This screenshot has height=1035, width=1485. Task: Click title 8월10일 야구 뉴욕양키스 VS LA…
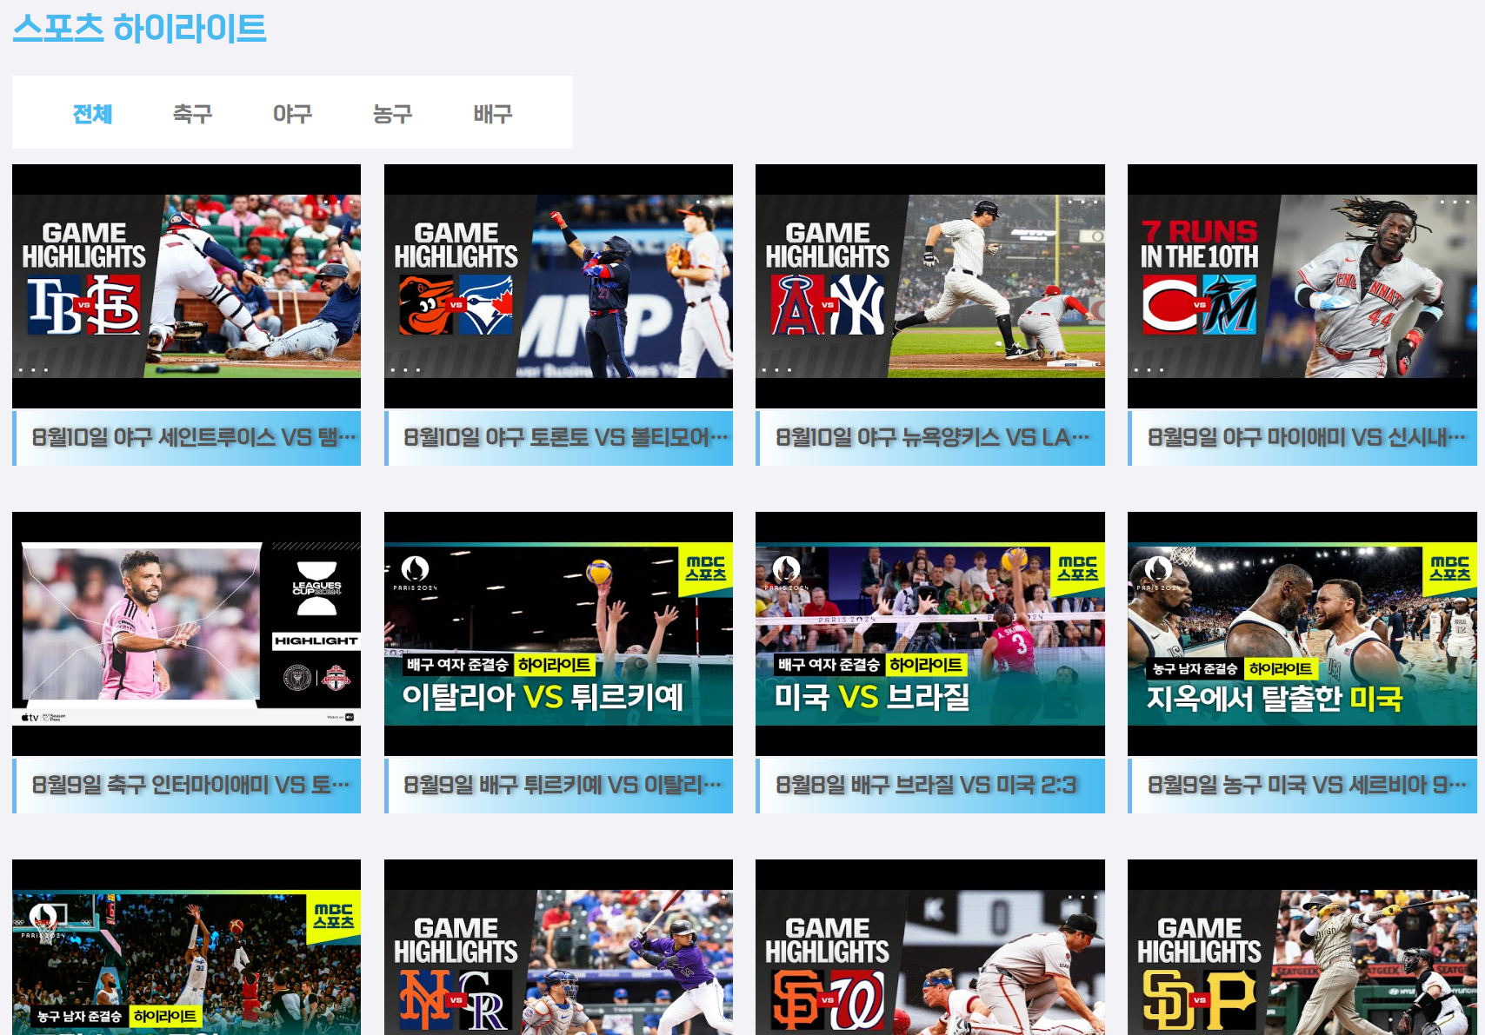click(x=930, y=438)
